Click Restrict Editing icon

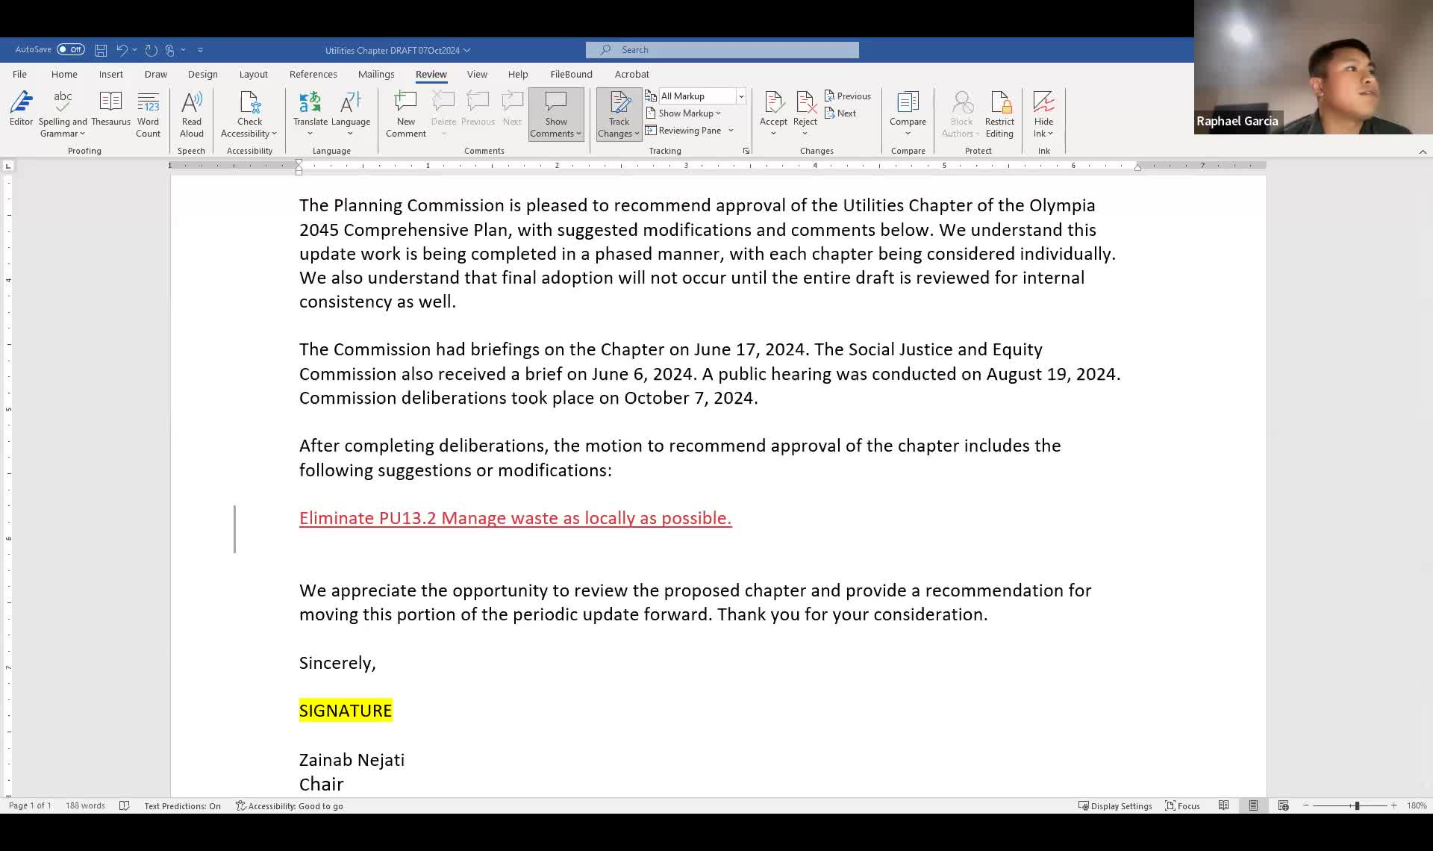pyautogui.click(x=999, y=108)
